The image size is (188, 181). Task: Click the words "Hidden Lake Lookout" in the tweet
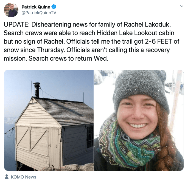(x=127, y=33)
